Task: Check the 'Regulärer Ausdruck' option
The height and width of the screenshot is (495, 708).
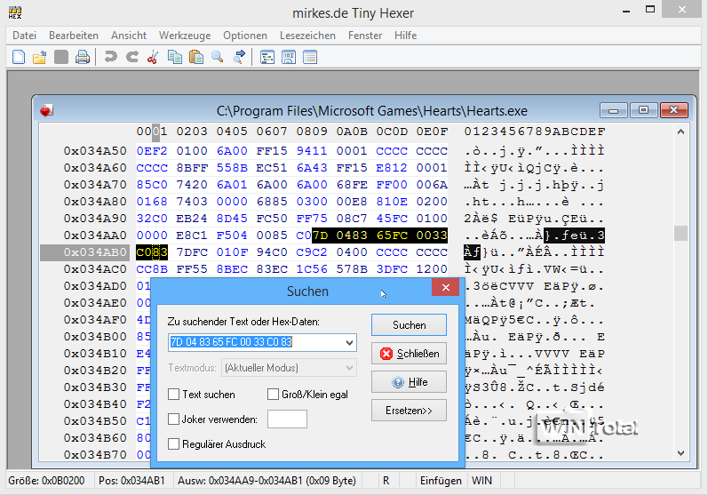Action: [174, 443]
